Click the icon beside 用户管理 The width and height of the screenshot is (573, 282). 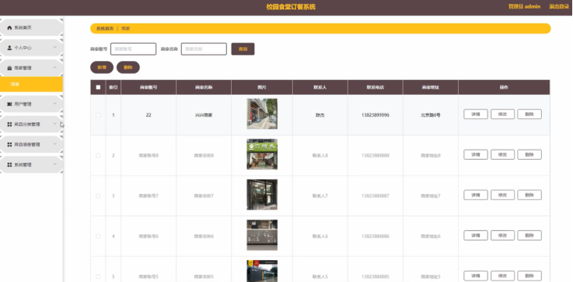click(9, 104)
